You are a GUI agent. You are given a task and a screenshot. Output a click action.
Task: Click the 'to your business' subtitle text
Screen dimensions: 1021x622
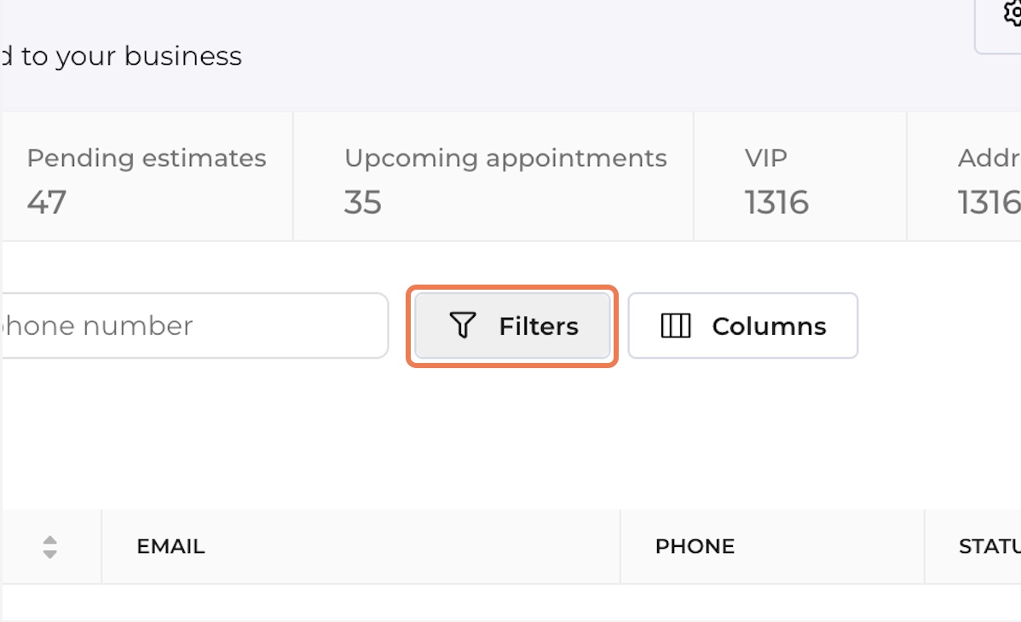coord(131,56)
